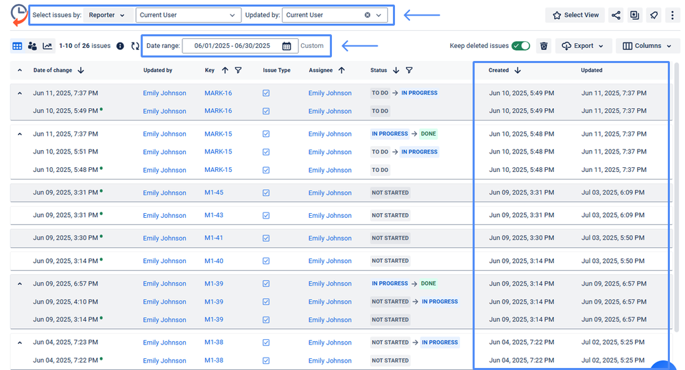685x370 pixels.
Task: Click the MARK-16 issue type checkbox icon
Action: pos(266,93)
